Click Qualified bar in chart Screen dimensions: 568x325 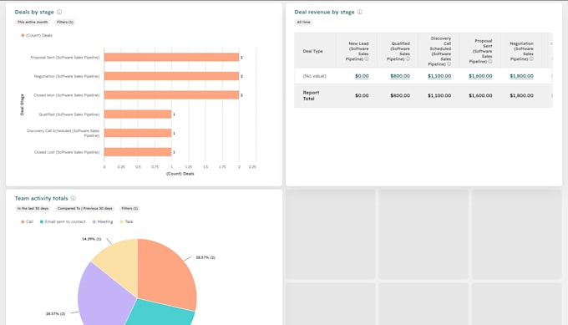coord(138,114)
